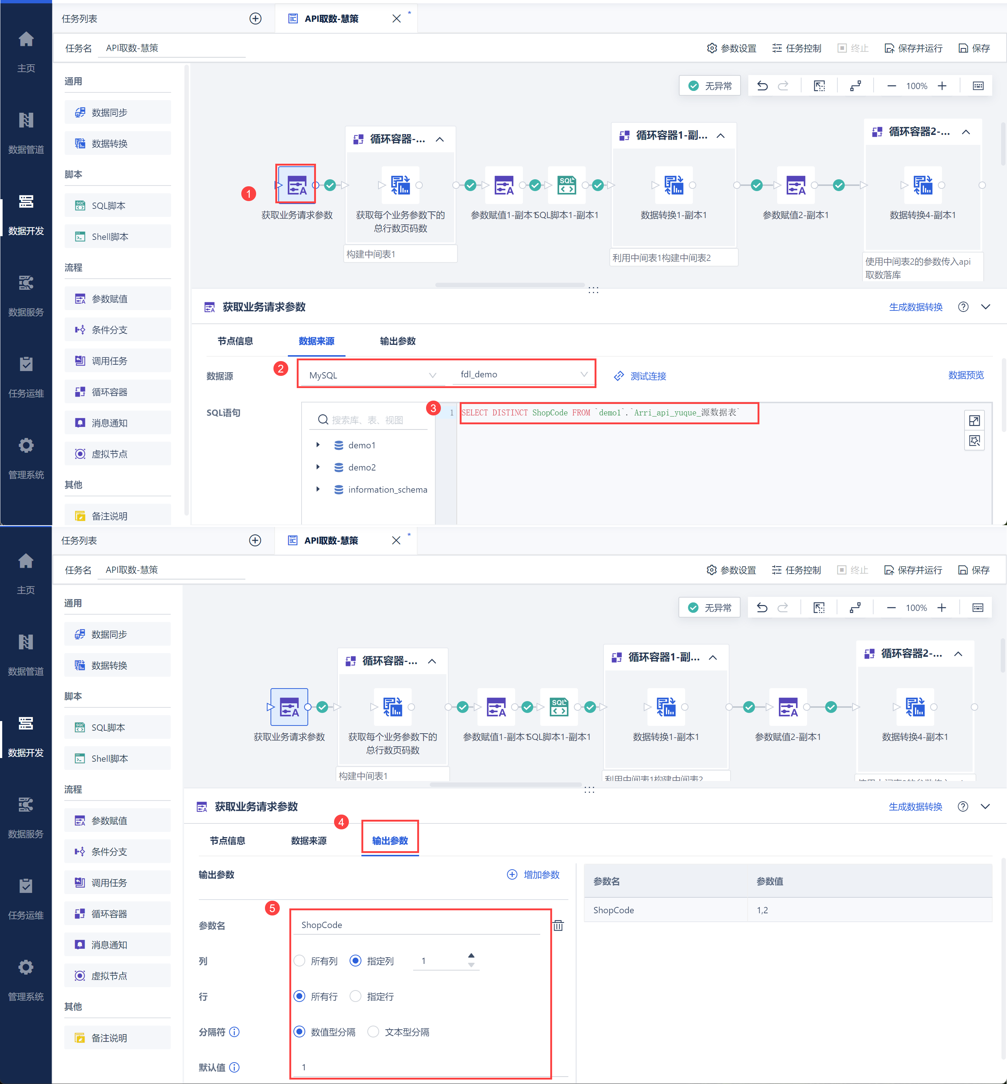Click the 测试连接 link icon
Image resolution: width=1007 pixels, height=1084 pixels.
coord(619,376)
